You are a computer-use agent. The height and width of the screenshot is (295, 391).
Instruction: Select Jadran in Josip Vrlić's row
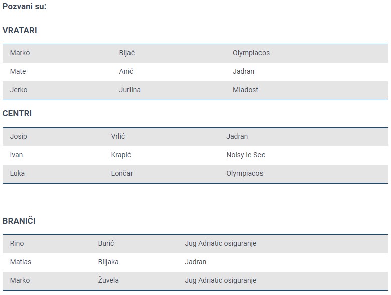[x=237, y=136]
